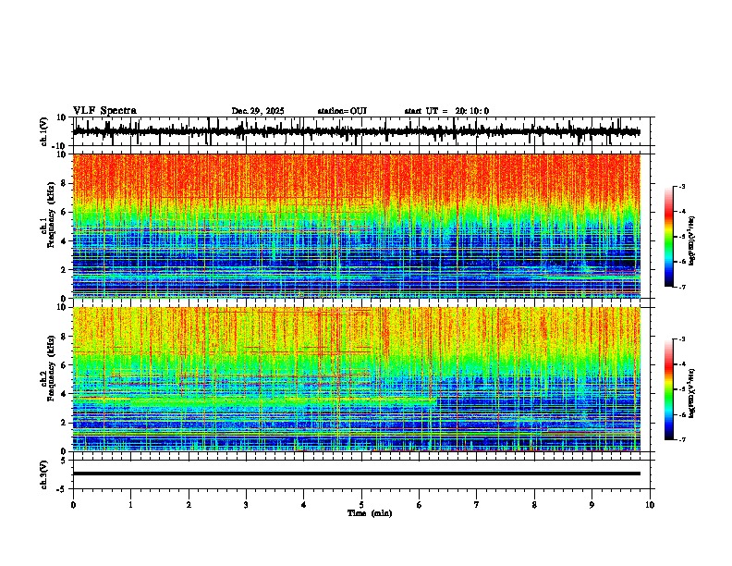Click the "6" tick on ch.1 frequency axis
This screenshot has height=566, width=732.
point(65,212)
